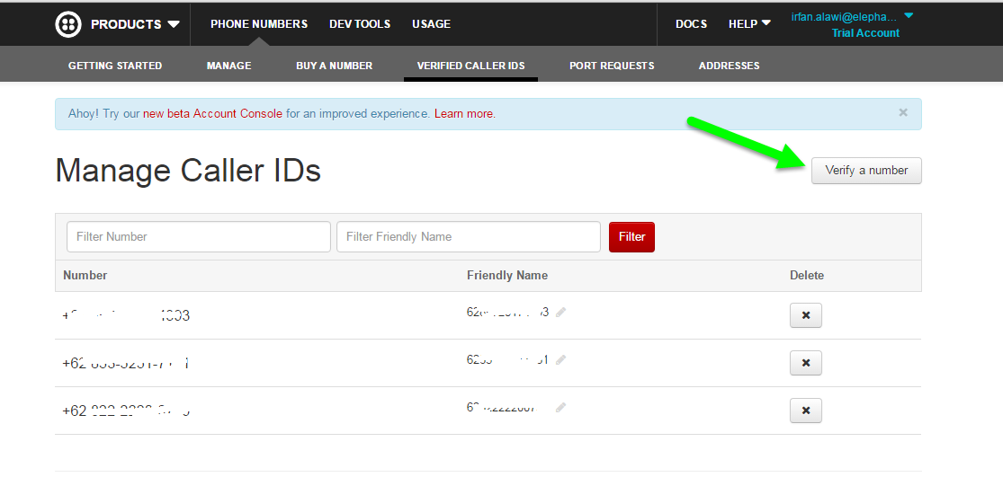This screenshot has width=1003, height=477.
Task: Switch to GETTING STARTED tab
Action: (x=115, y=66)
